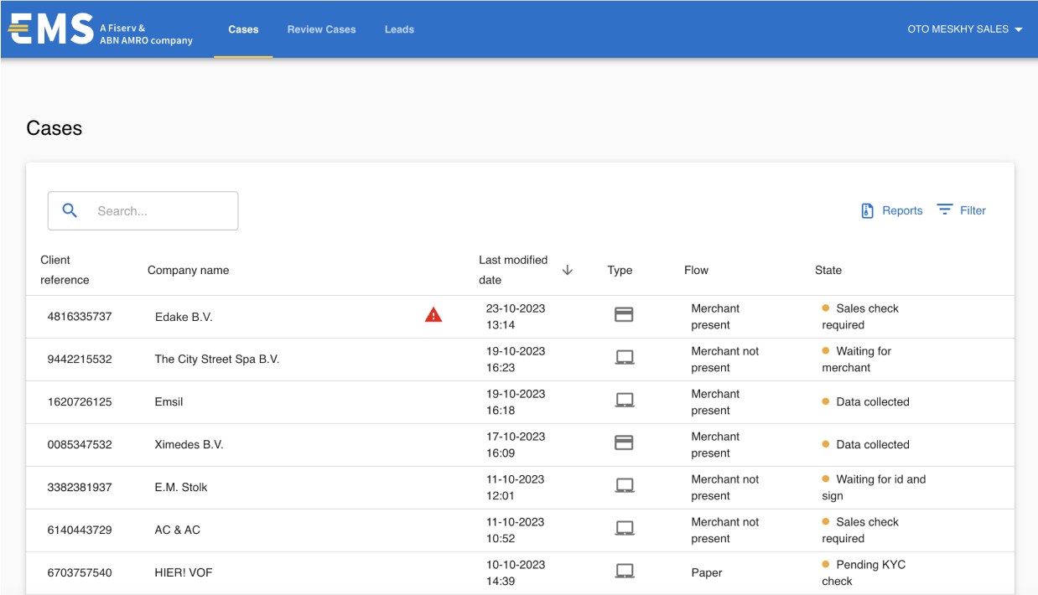Click the Reports link

pyautogui.click(x=901, y=210)
